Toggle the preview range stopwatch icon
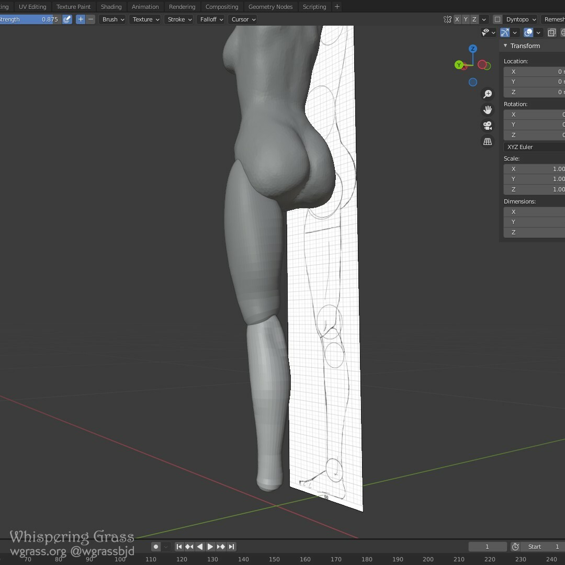This screenshot has width=565, height=565. (x=515, y=547)
